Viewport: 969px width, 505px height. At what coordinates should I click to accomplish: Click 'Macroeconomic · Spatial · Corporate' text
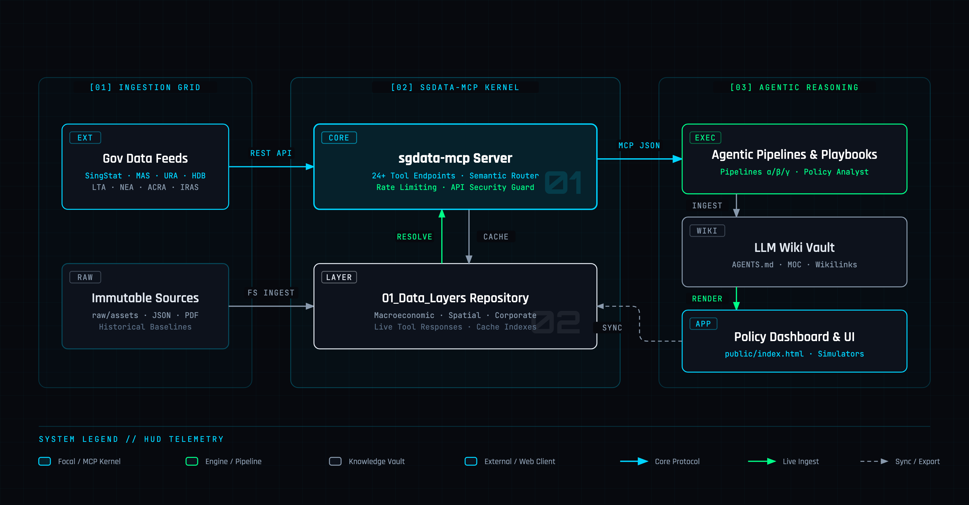(x=455, y=315)
